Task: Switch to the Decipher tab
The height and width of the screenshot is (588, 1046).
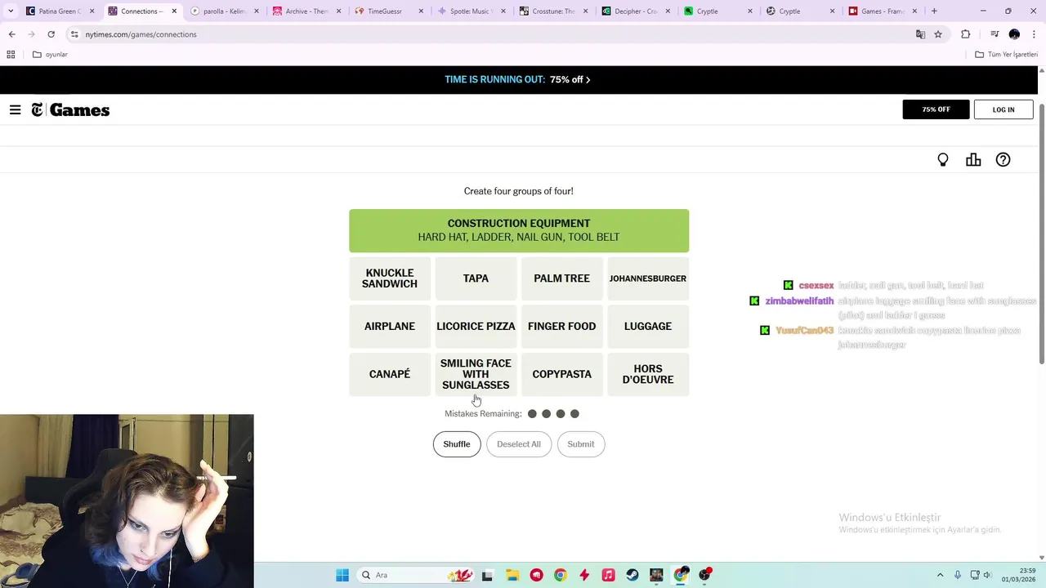Action: coord(636,11)
